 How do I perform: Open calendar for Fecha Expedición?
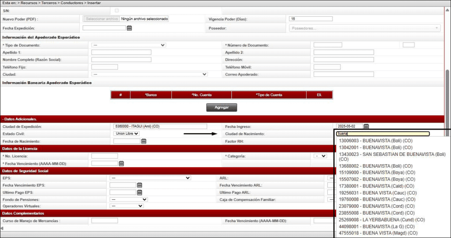[x=129, y=28]
